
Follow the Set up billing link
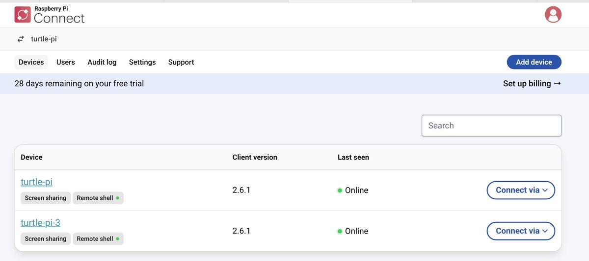tap(532, 84)
